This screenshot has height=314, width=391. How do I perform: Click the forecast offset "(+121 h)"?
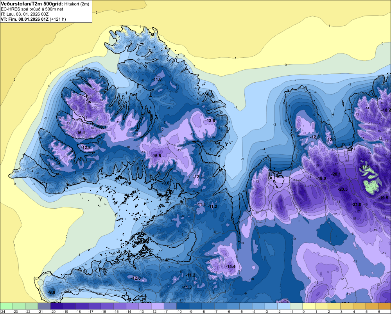pos(58,19)
